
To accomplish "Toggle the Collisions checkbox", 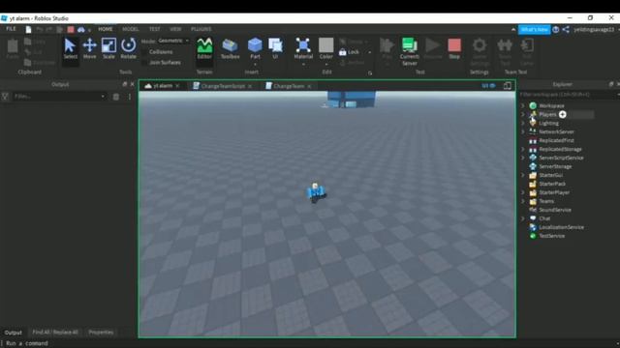I will pyautogui.click(x=144, y=51).
